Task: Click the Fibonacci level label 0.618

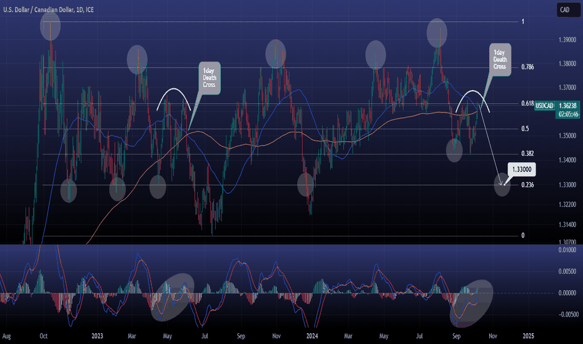Action: (527, 103)
